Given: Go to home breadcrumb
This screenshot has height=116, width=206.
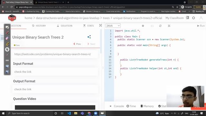Looking at the screenshot, I should pyautogui.click(x=29, y=18).
